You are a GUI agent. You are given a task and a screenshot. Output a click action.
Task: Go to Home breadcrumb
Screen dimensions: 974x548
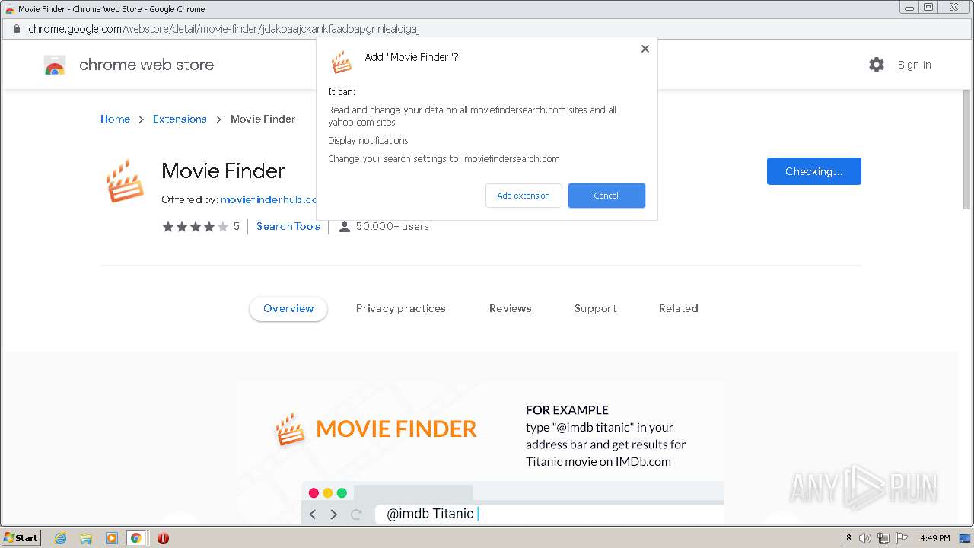click(x=115, y=119)
